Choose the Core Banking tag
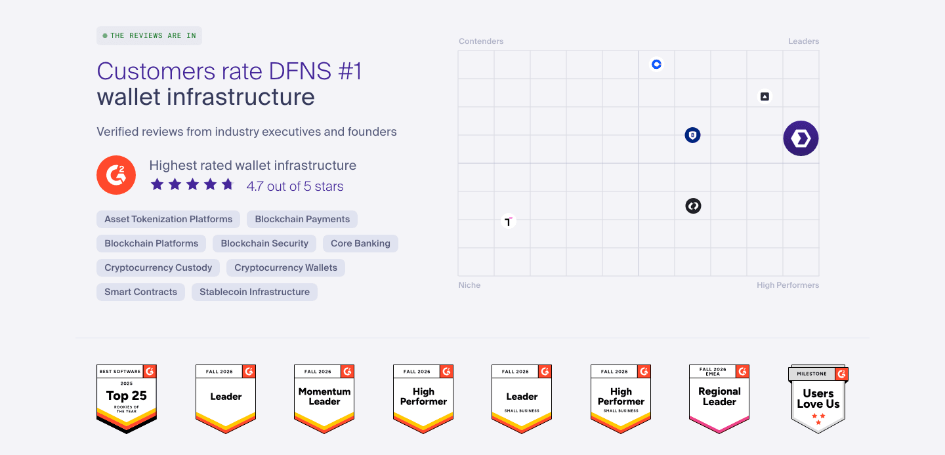 point(360,243)
